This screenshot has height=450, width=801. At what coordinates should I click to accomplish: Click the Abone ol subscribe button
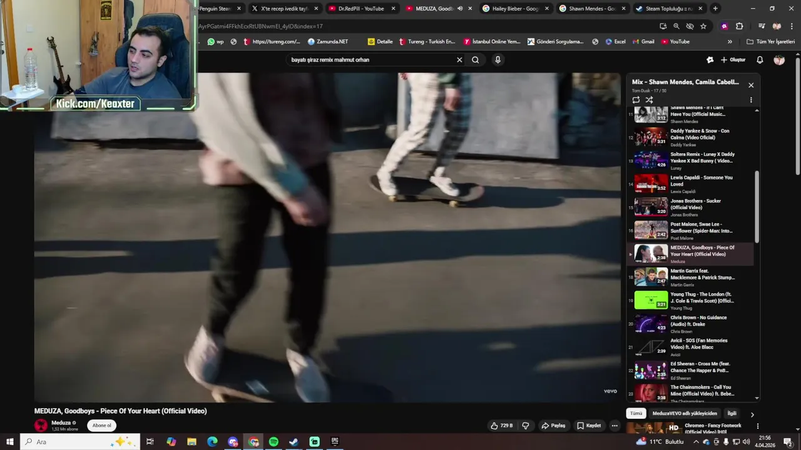(x=101, y=426)
